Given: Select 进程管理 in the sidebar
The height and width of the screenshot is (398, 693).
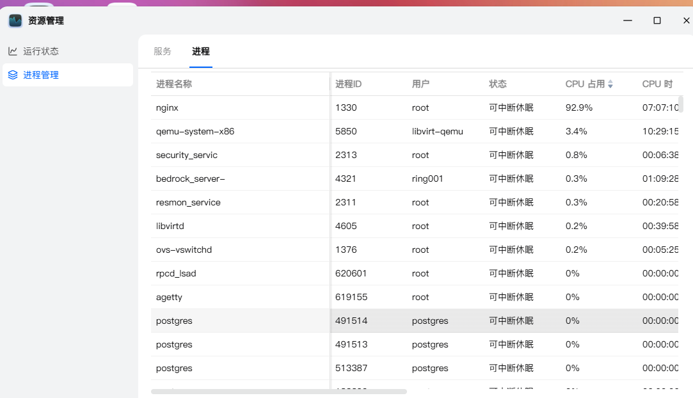Looking at the screenshot, I should tap(41, 75).
